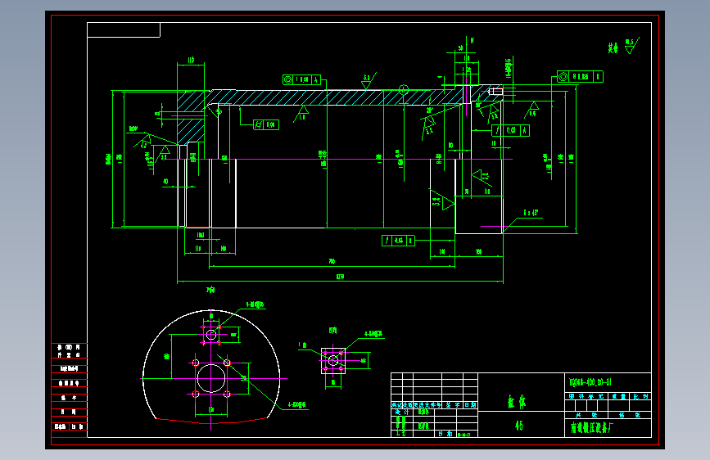Click the drawing number text in title block

point(590,382)
